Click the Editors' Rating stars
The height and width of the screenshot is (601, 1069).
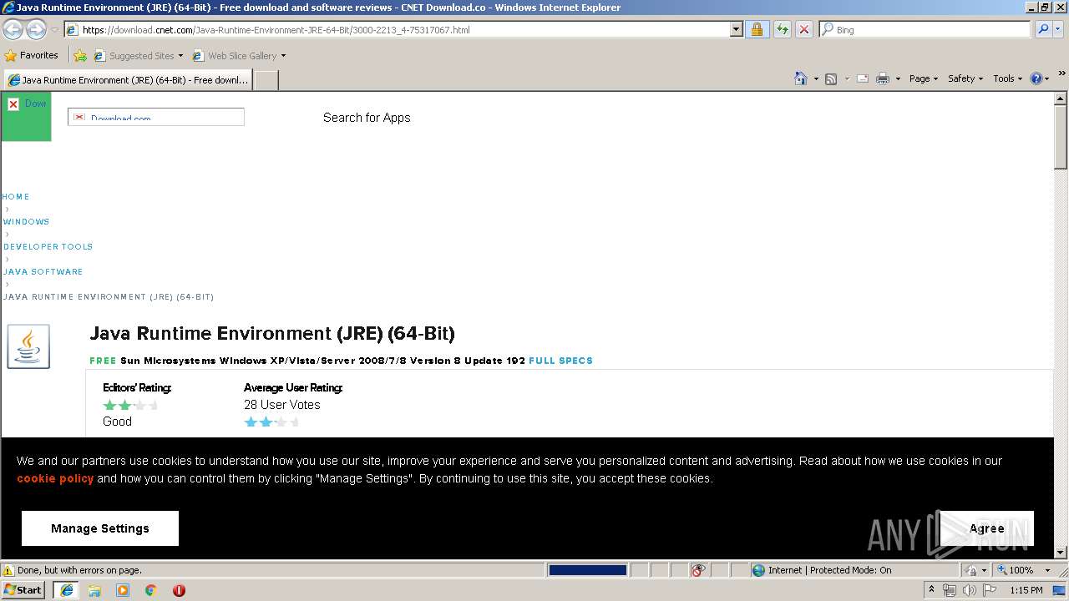130,405
